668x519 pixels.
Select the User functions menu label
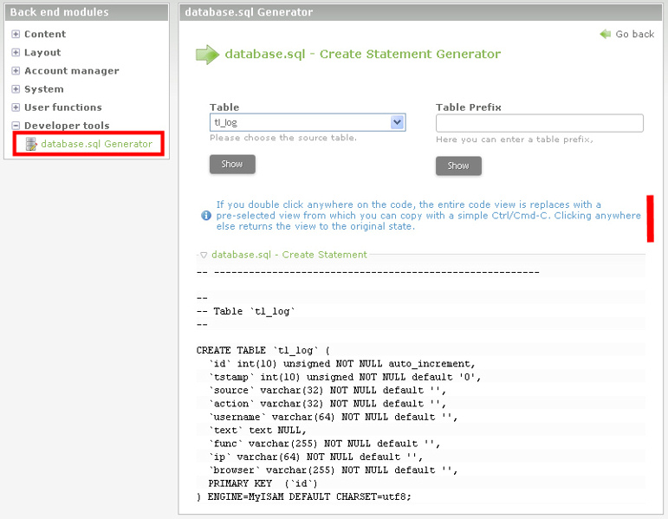[x=62, y=107]
